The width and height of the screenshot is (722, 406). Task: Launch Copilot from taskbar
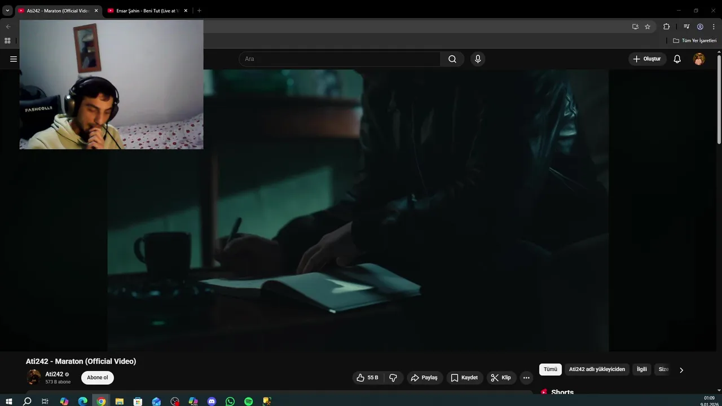(x=64, y=401)
